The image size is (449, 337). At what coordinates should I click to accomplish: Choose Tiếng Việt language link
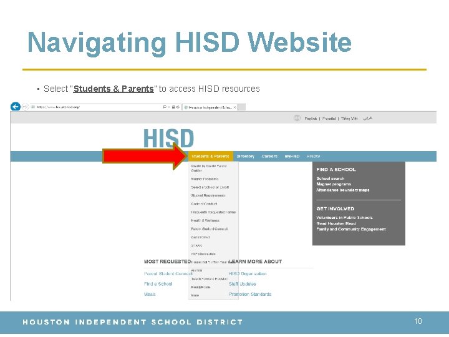tap(349, 119)
